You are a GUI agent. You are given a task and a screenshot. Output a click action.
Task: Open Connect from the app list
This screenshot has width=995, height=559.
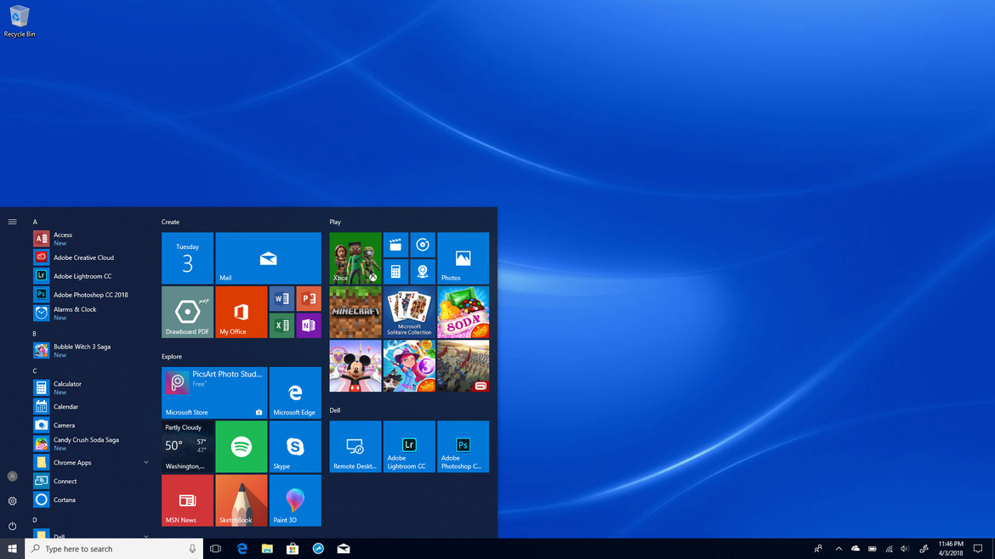tap(93, 481)
